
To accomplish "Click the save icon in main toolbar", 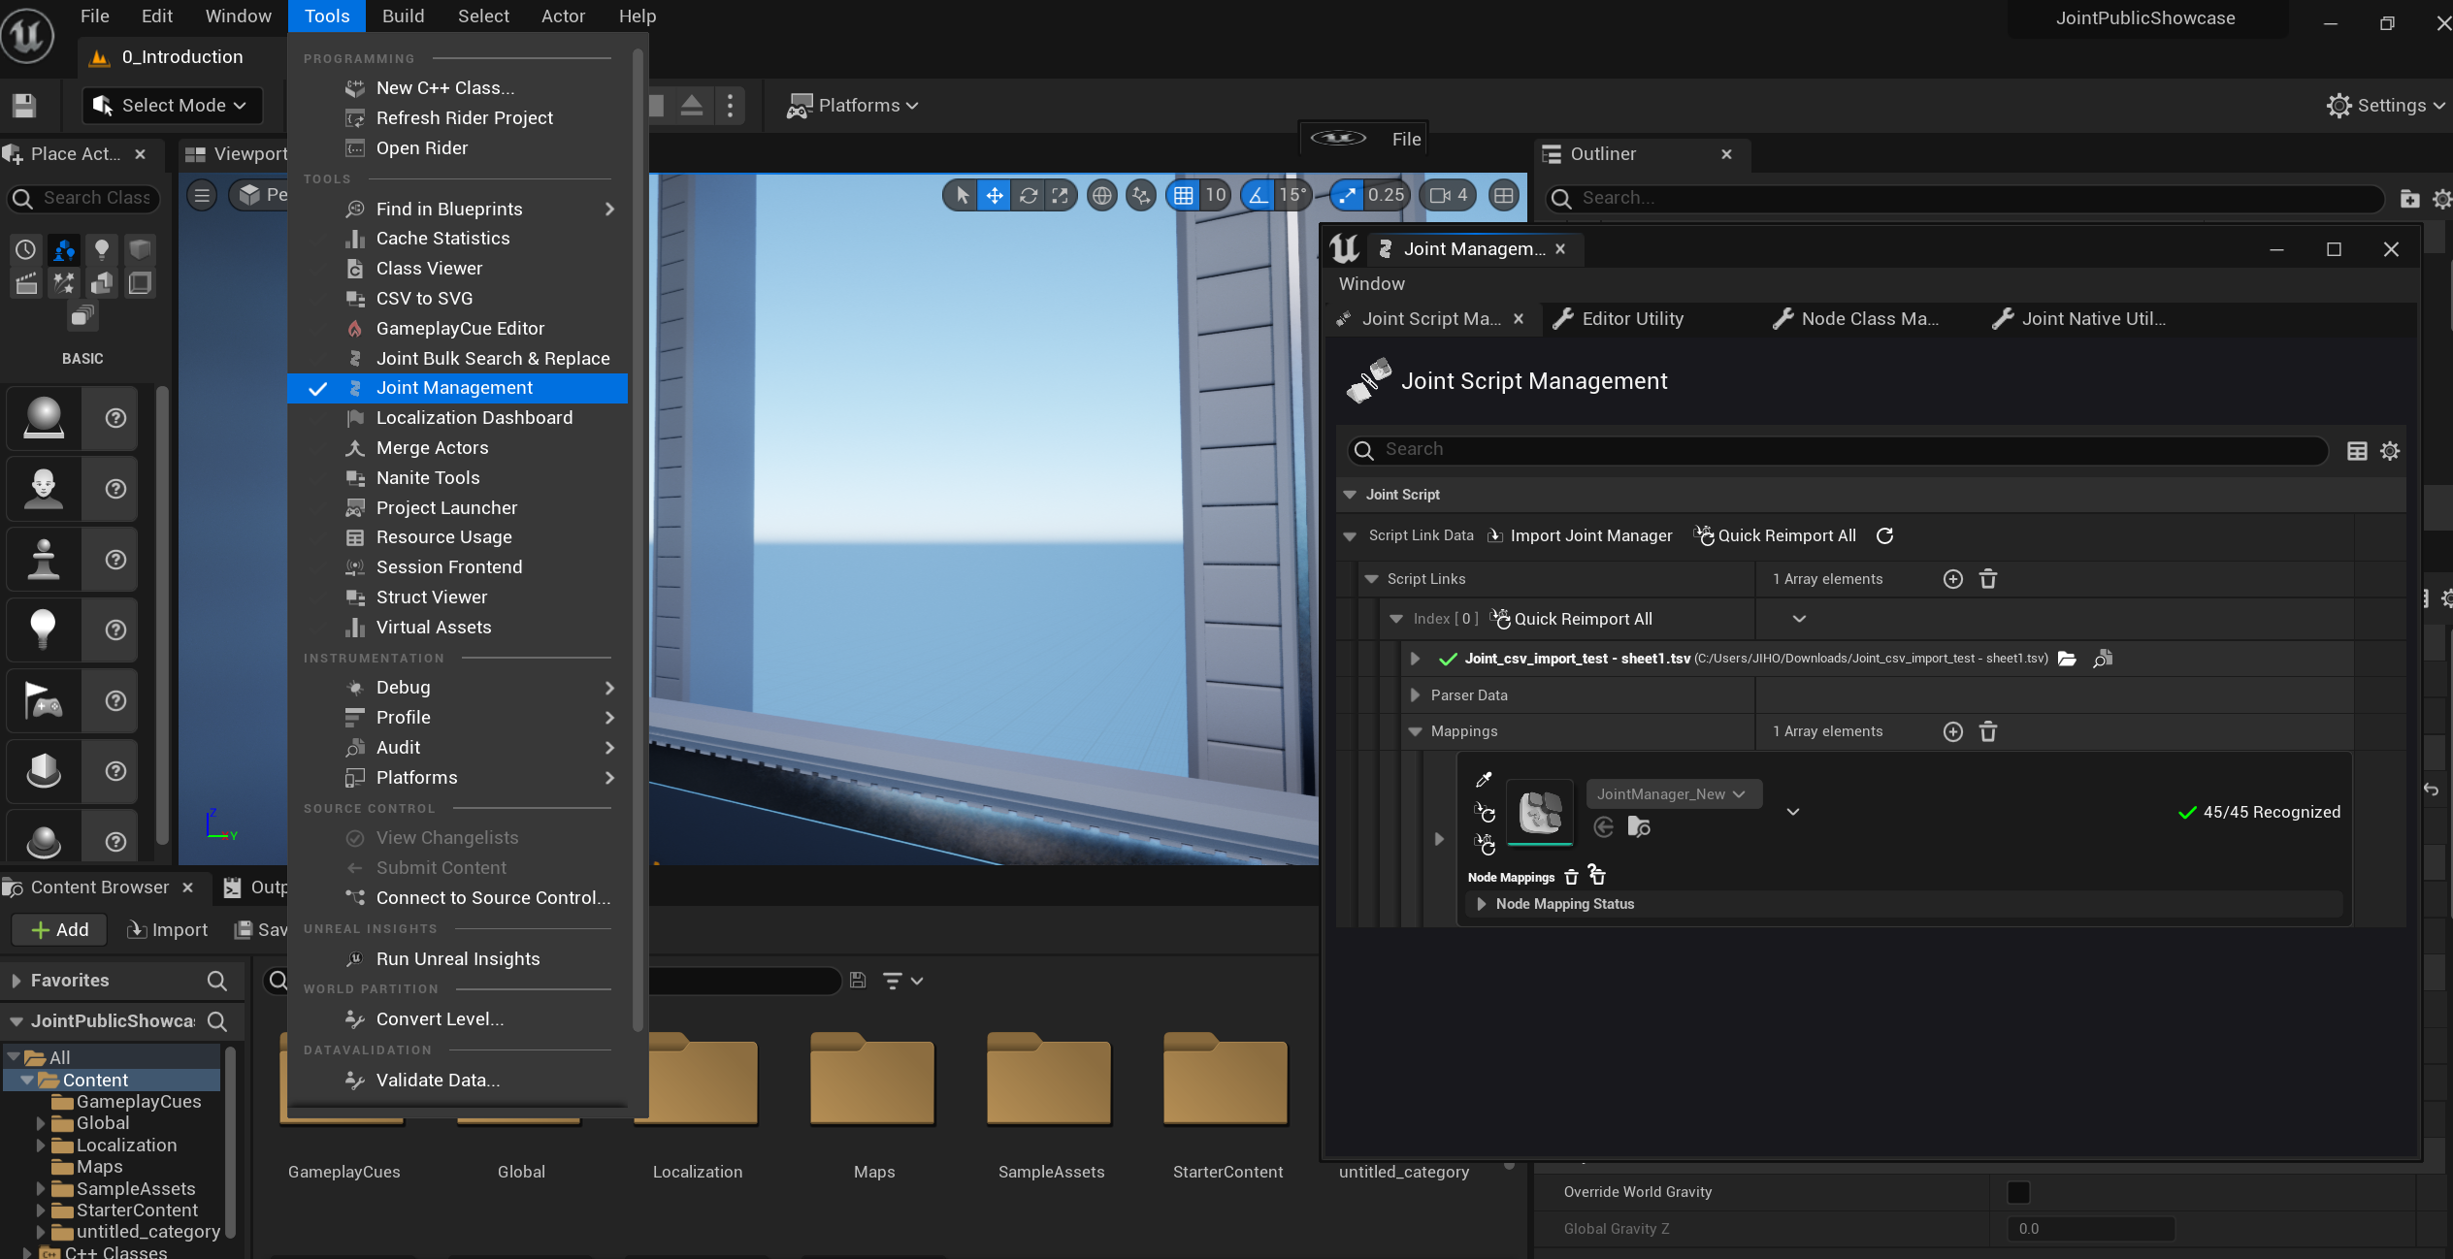I will click(24, 105).
